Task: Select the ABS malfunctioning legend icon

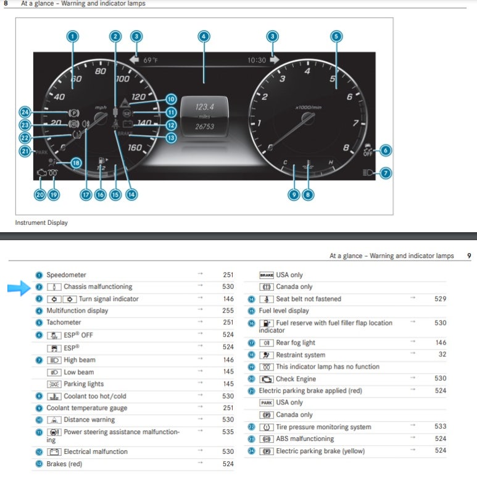Action: (267, 439)
